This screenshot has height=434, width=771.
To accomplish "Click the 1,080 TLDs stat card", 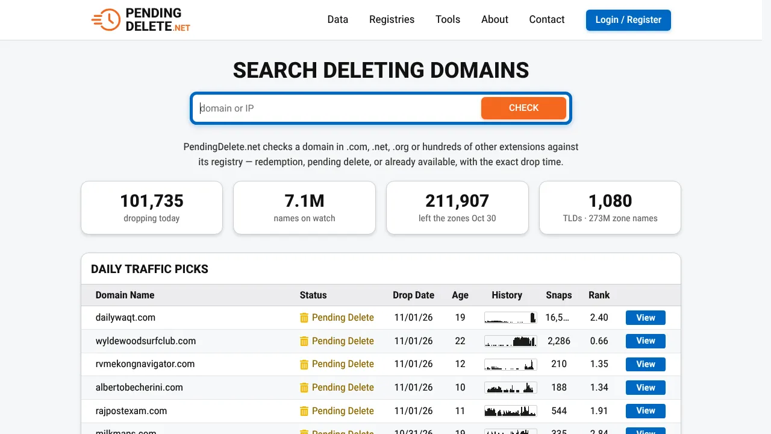I will click(x=610, y=207).
